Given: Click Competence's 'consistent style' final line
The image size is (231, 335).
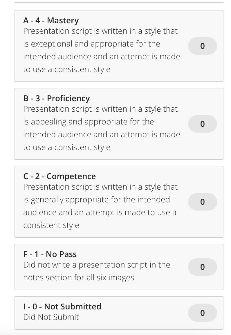Looking at the screenshot, I should [x=51, y=225].
